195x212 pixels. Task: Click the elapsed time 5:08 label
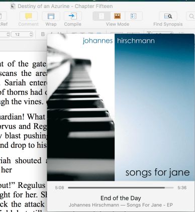tap(59, 188)
